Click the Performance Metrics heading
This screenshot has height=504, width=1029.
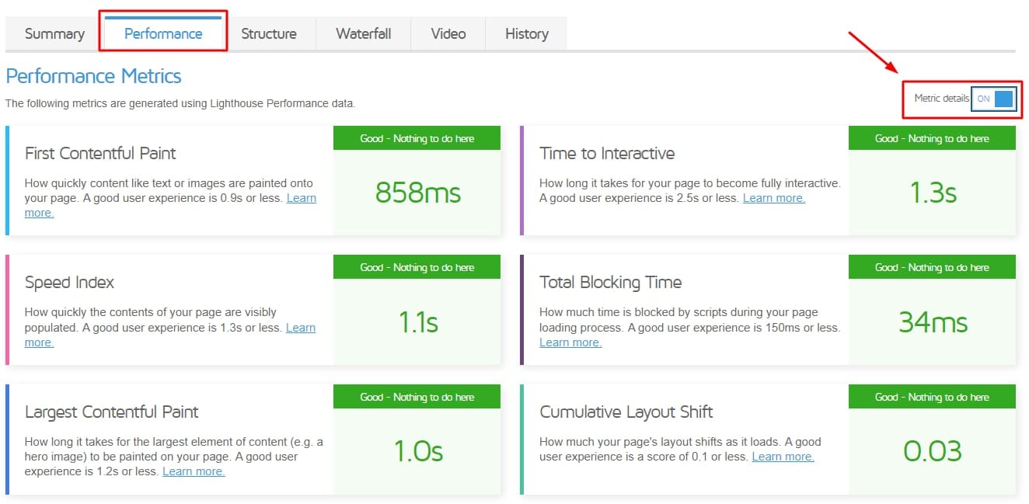pyautogui.click(x=93, y=76)
